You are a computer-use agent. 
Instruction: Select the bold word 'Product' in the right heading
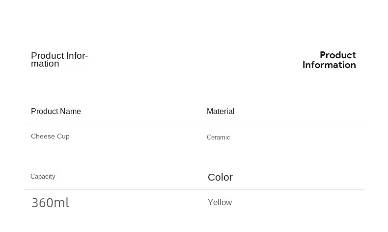[338, 55]
